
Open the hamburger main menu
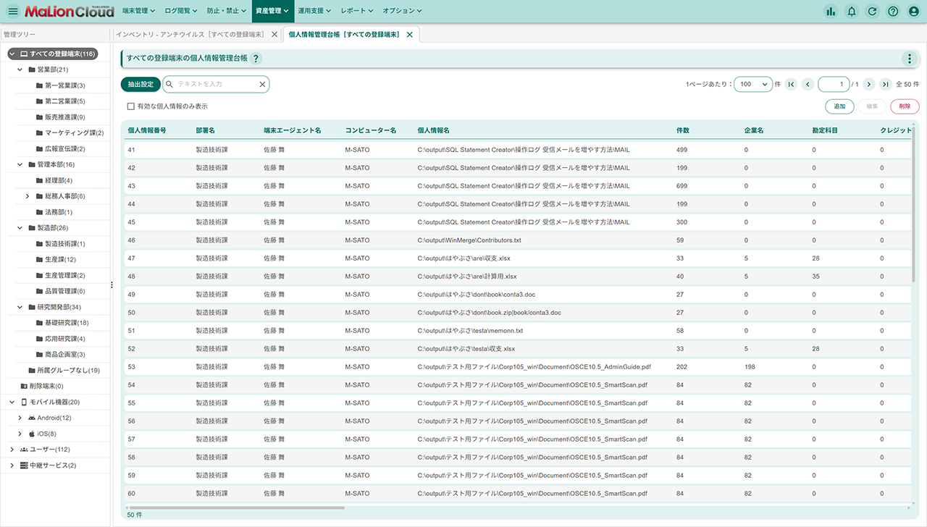coord(12,11)
